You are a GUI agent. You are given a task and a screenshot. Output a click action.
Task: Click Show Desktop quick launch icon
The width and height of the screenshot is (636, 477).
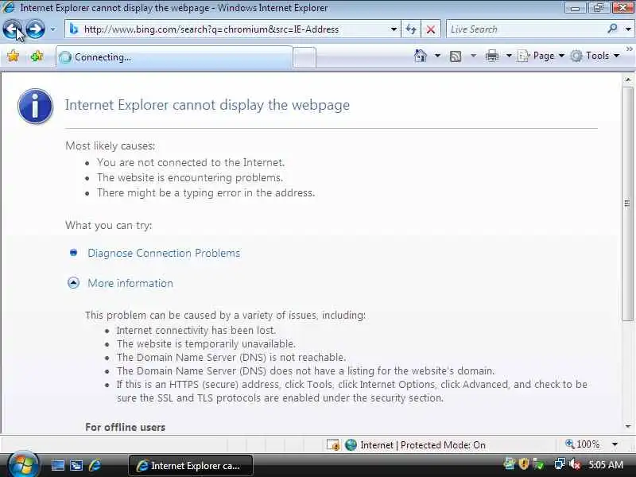point(57,465)
